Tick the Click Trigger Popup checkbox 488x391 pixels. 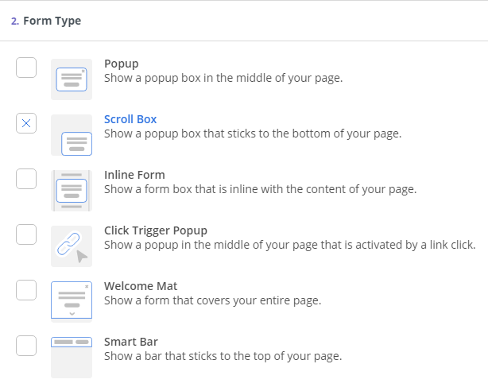pos(26,234)
